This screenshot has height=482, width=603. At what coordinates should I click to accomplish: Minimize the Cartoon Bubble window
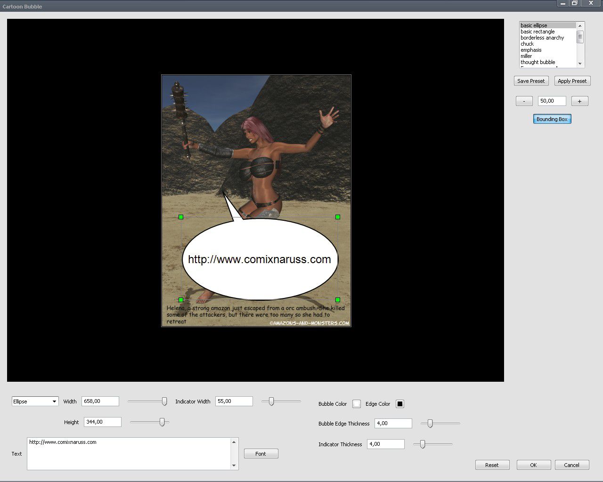[563, 3]
